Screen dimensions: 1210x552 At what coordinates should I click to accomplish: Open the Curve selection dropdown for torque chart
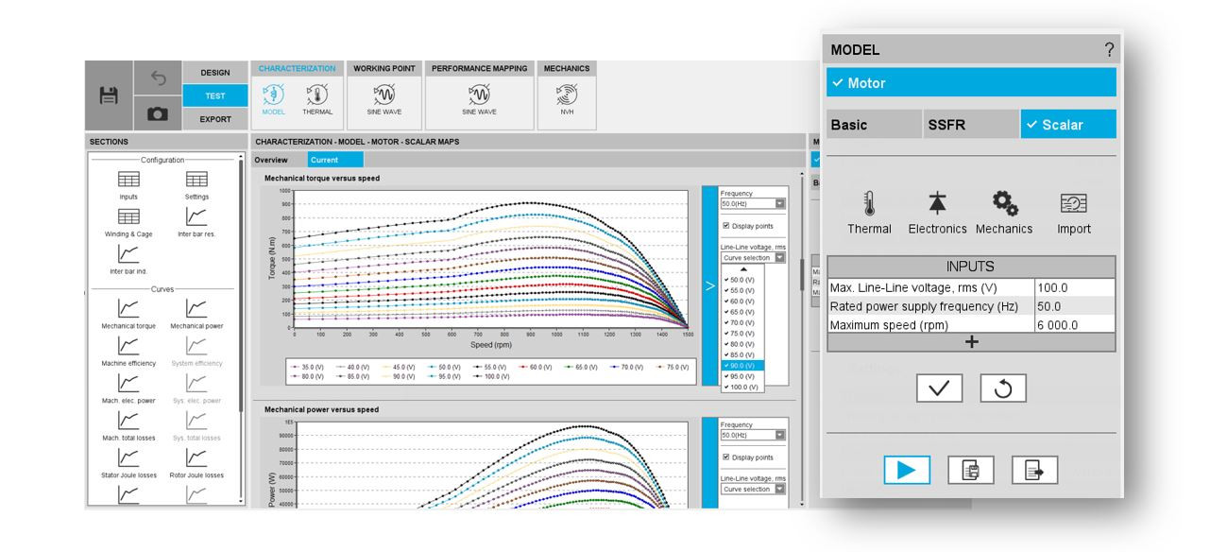click(x=753, y=257)
